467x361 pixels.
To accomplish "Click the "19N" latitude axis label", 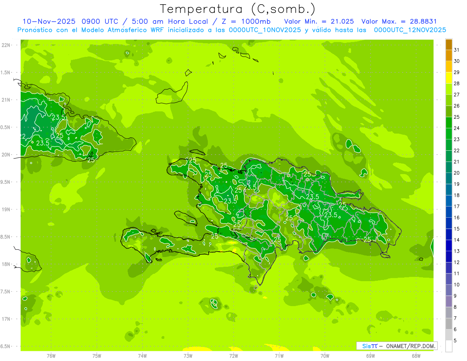I will point(6,210).
